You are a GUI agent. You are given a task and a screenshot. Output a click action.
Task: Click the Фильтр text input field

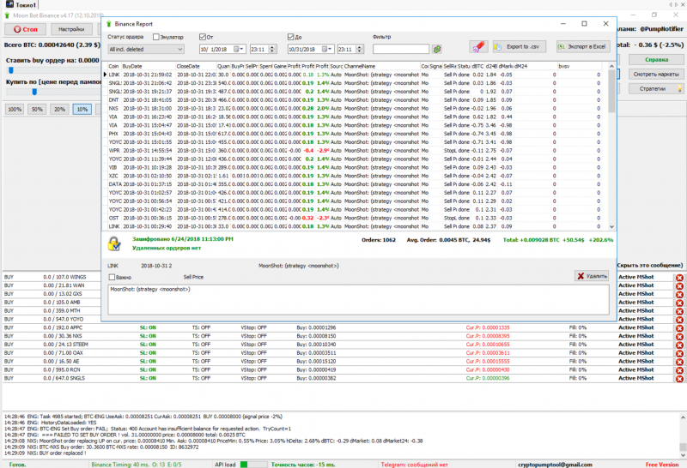pos(401,49)
